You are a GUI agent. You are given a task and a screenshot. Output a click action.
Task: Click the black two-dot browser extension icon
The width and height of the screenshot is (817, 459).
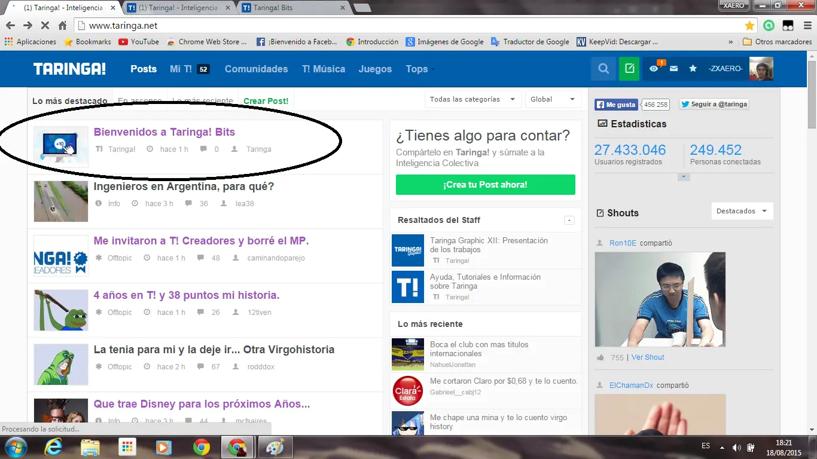click(x=788, y=26)
